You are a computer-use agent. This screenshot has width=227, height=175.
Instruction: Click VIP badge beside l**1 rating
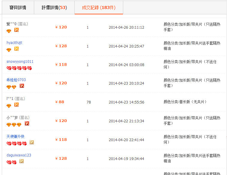click(x=16, y=104)
